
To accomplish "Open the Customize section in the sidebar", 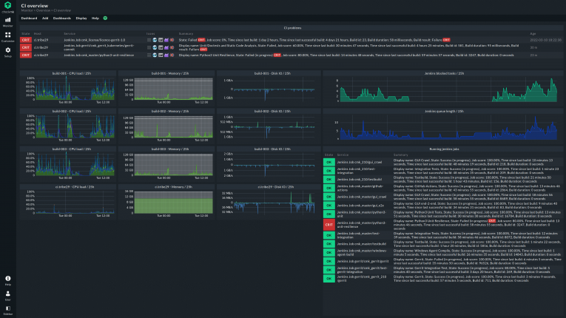I will [x=8, y=37].
